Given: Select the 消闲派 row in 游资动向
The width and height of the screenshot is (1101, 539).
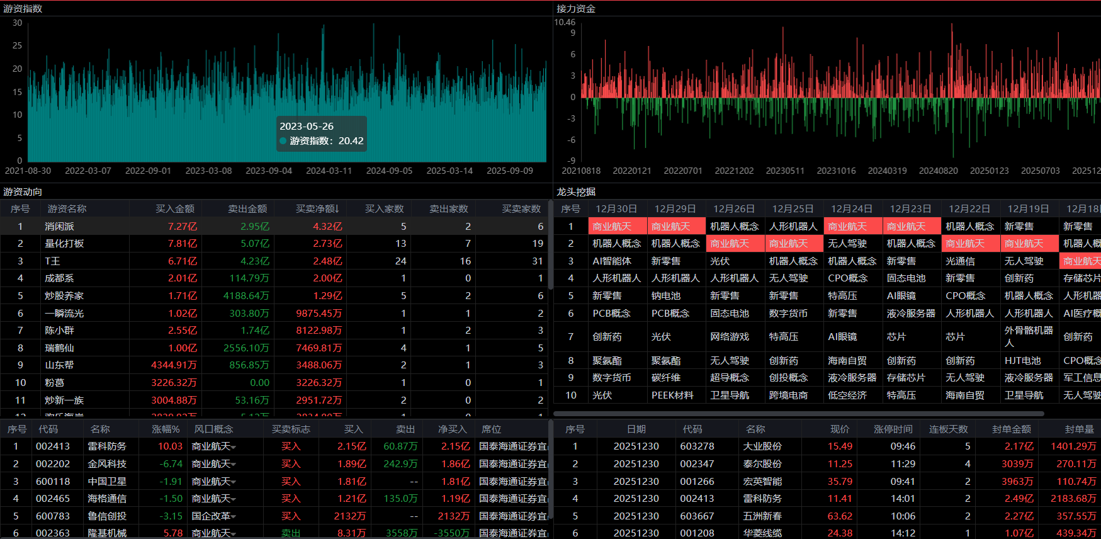Looking at the screenshot, I should [59, 226].
